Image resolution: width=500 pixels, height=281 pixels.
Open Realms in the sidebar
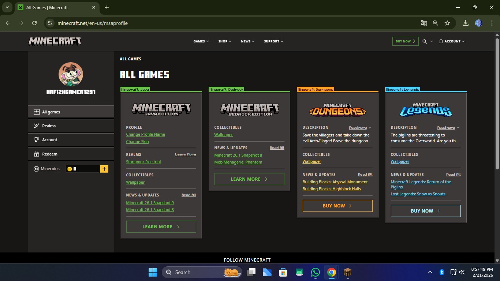(x=71, y=126)
